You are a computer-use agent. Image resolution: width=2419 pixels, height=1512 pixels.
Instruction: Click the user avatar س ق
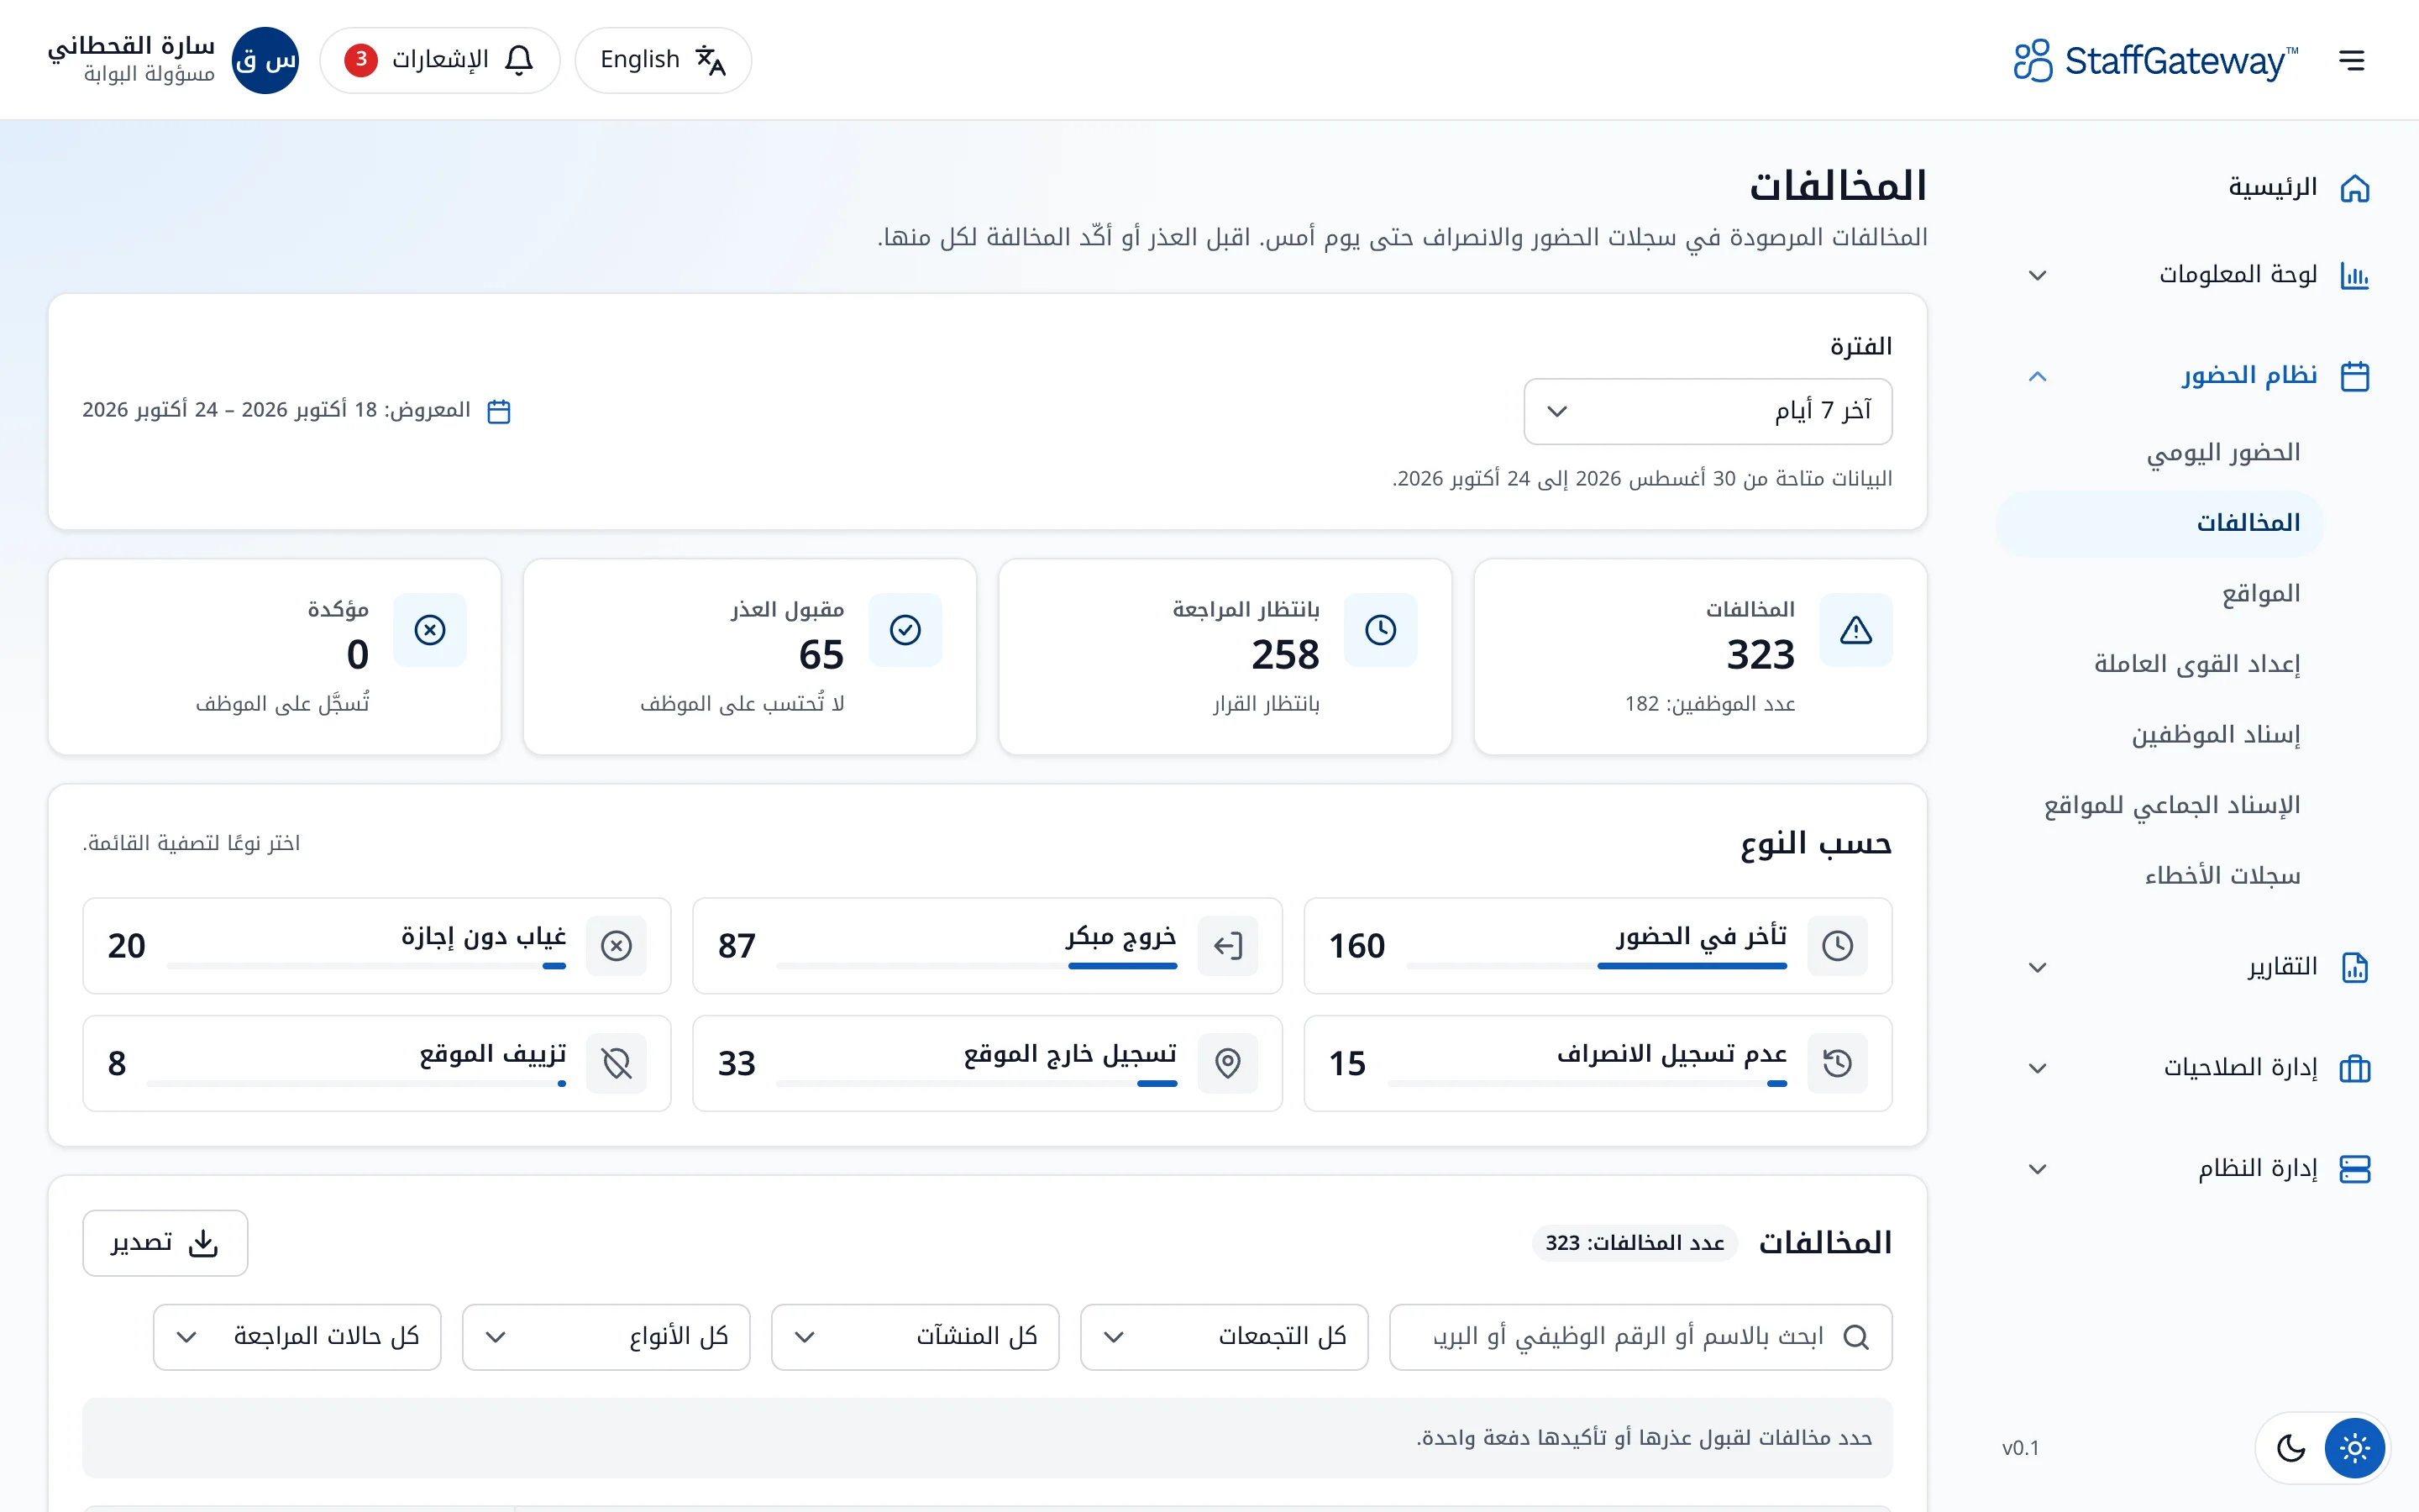point(265,60)
